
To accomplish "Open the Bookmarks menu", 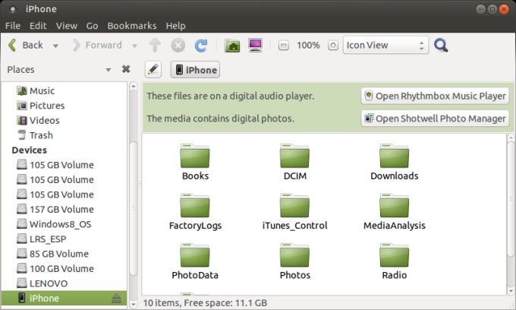I will [x=131, y=26].
